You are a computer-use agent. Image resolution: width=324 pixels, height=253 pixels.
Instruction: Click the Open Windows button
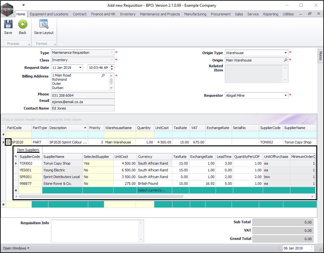point(16,248)
